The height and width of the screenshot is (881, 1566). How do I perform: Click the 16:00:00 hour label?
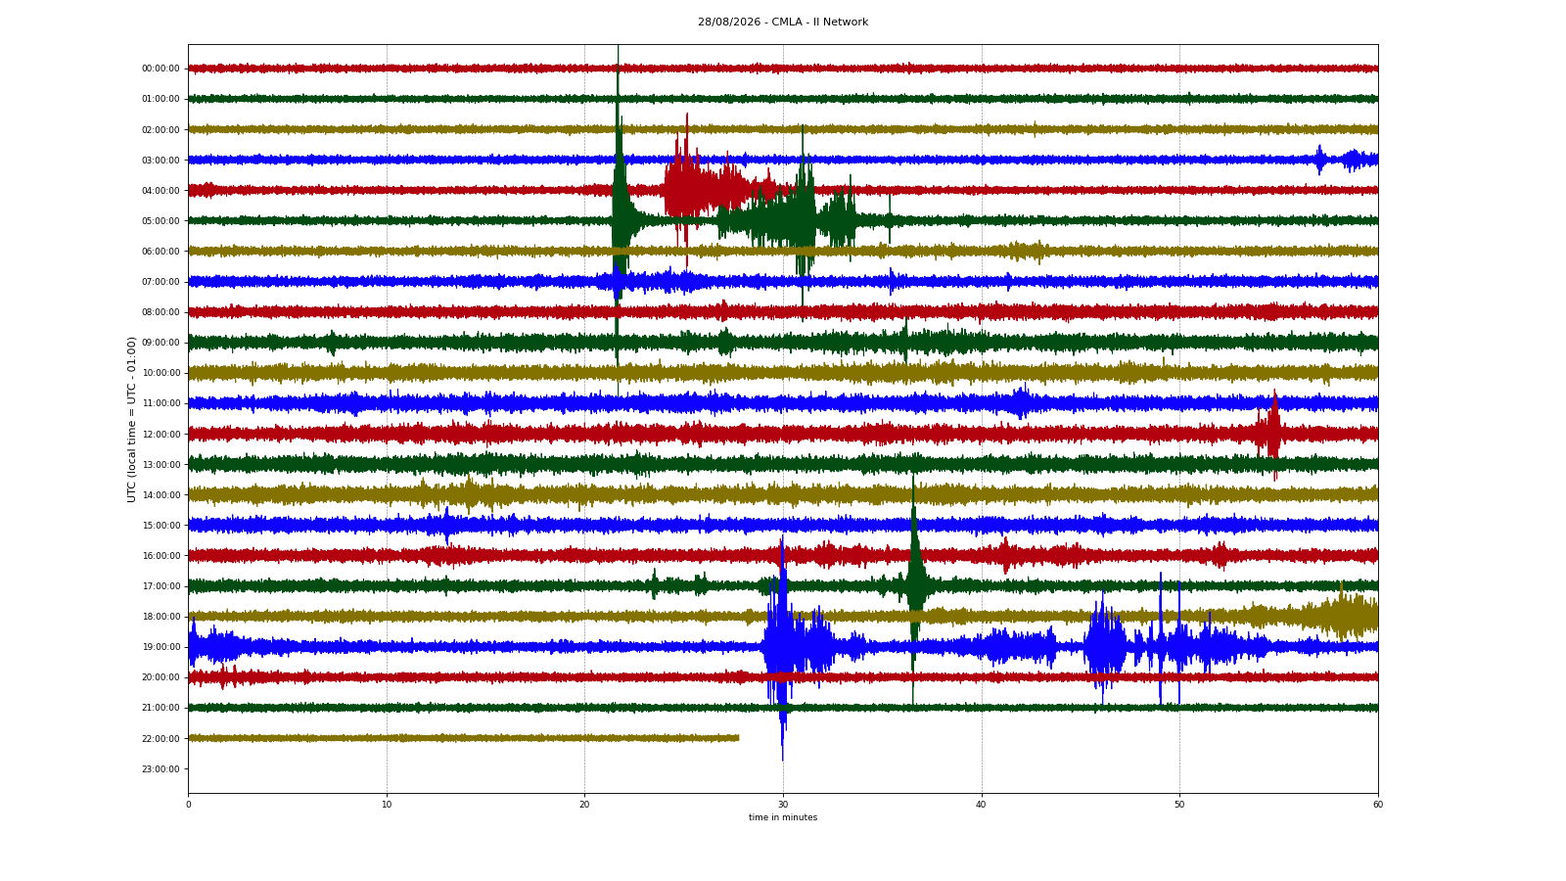(x=161, y=556)
